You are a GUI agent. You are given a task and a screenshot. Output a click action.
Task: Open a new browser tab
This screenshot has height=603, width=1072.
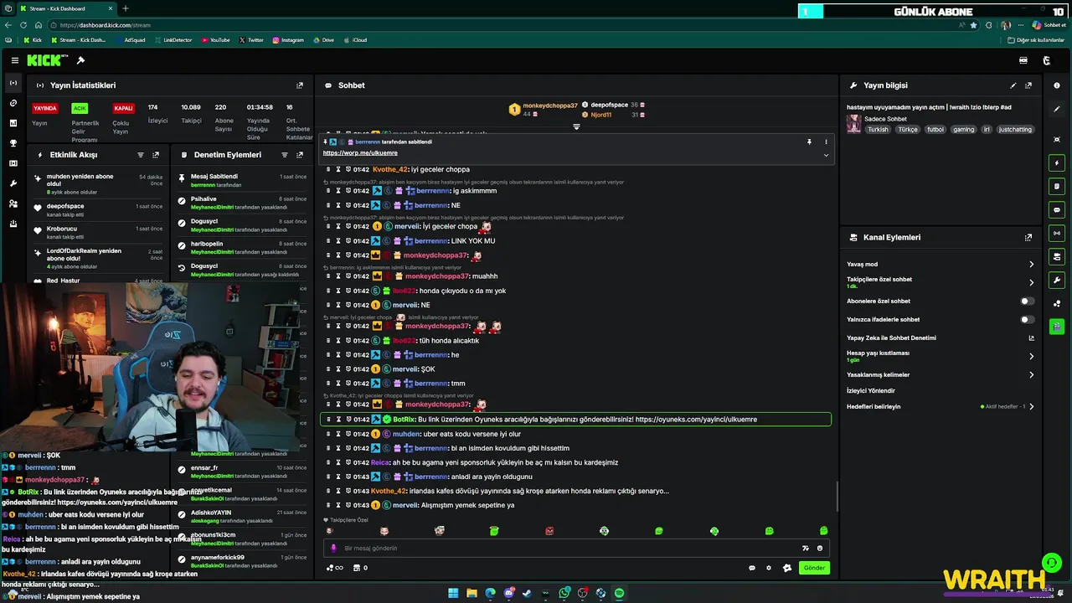[125, 8]
